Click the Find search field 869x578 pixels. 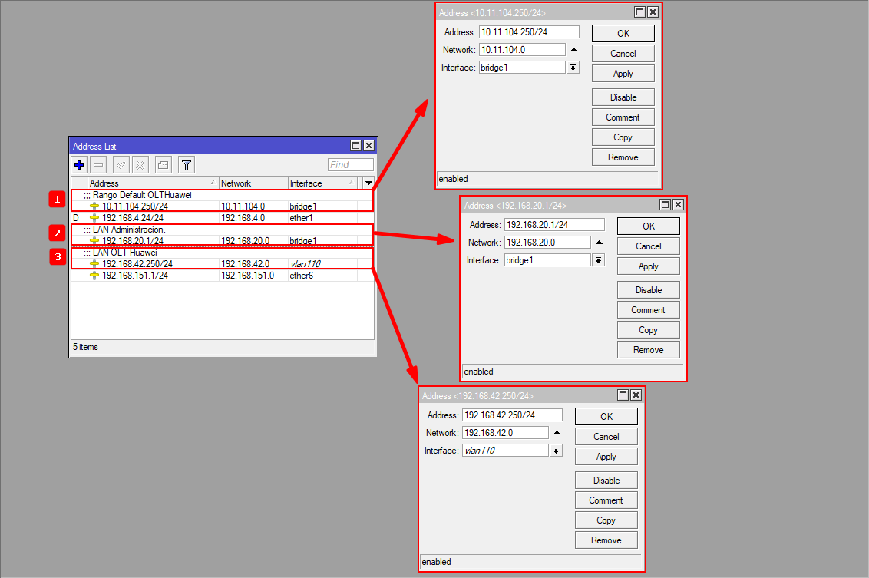click(350, 165)
